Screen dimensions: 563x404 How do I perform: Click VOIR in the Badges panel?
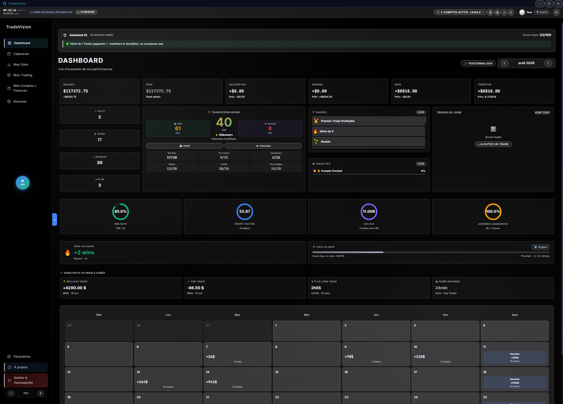[421, 112]
